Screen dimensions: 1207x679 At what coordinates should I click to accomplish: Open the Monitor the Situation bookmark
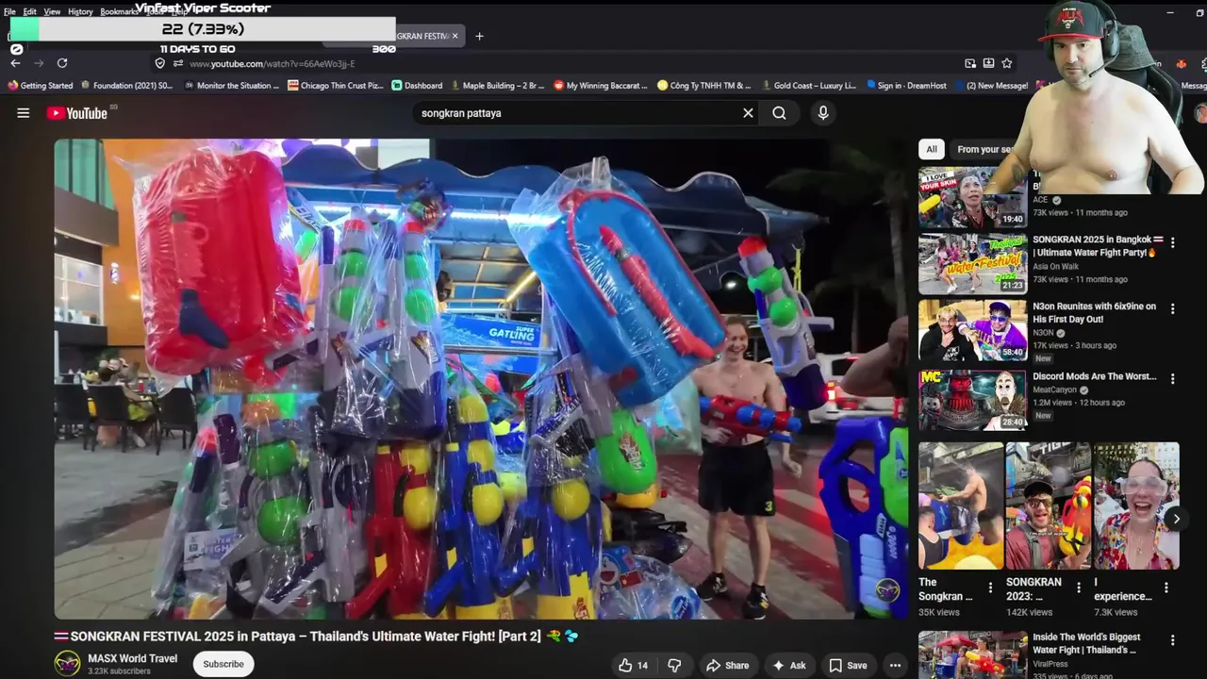pyautogui.click(x=231, y=86)
